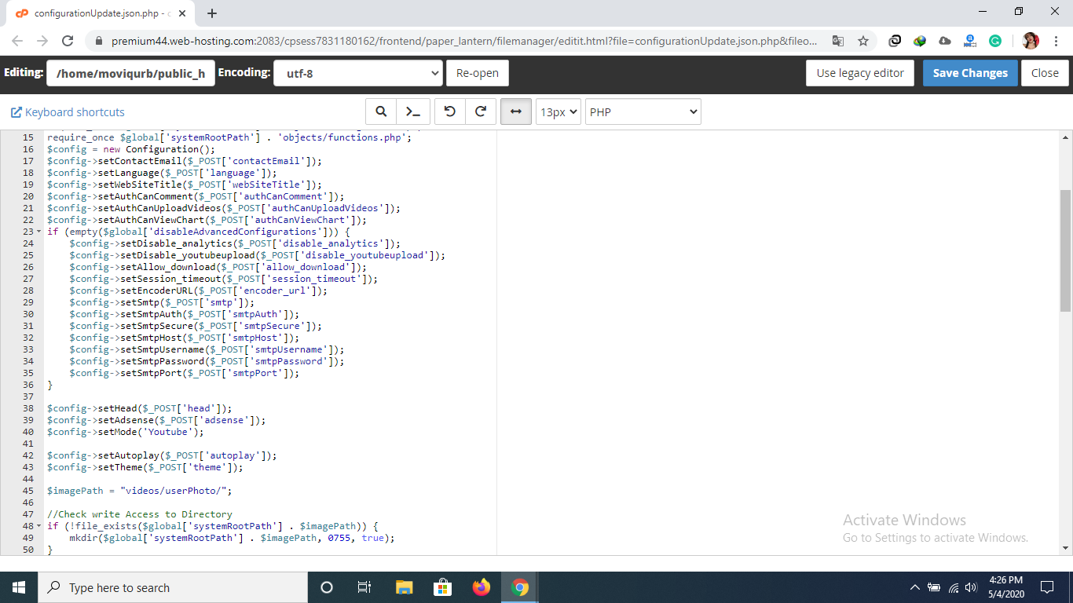Open the notification action center

click(x=1046, y=587)
